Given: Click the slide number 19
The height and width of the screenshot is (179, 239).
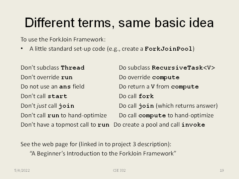Looking at the screenshot, I should pos(222,170).
